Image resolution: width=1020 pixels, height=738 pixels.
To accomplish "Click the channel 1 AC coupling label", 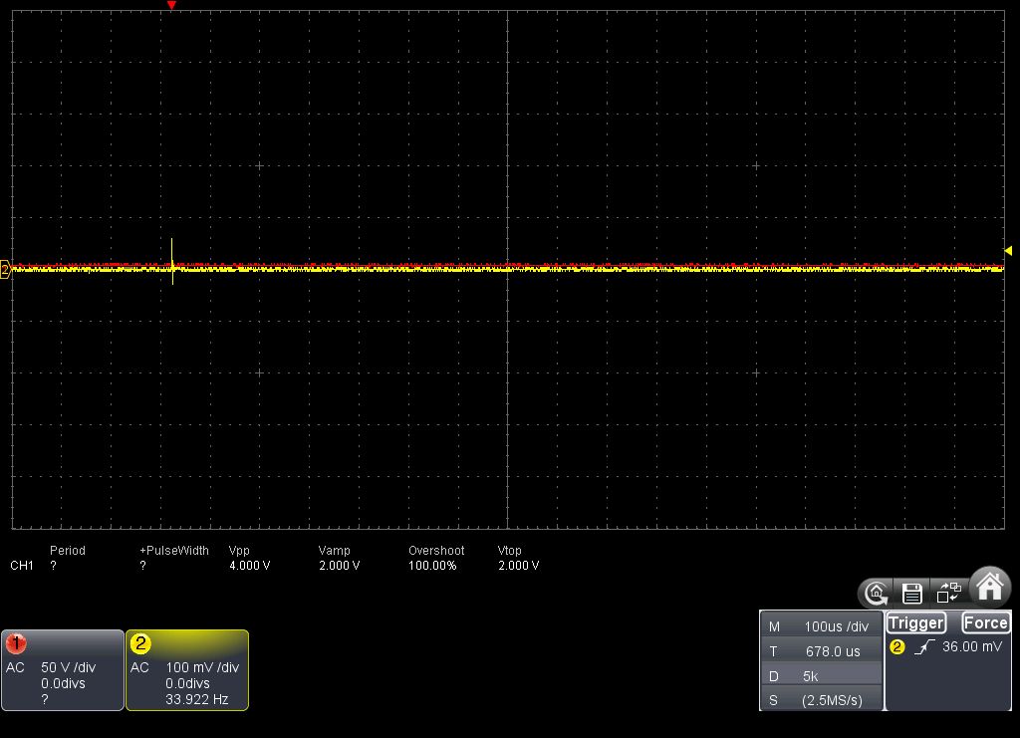I will [x=15, y=667].
